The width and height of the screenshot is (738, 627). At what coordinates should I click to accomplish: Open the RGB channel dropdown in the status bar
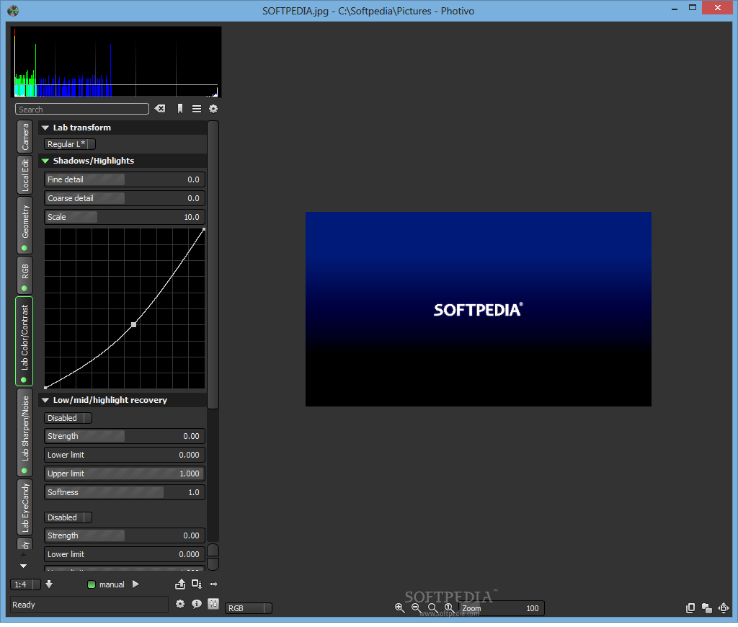pyautogui.click(x=249, y=608)
